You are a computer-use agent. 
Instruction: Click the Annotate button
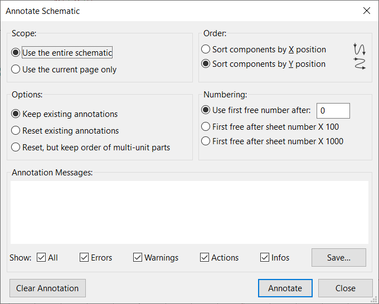285,288
